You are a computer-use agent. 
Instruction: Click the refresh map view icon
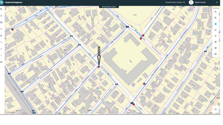point(215,30)
